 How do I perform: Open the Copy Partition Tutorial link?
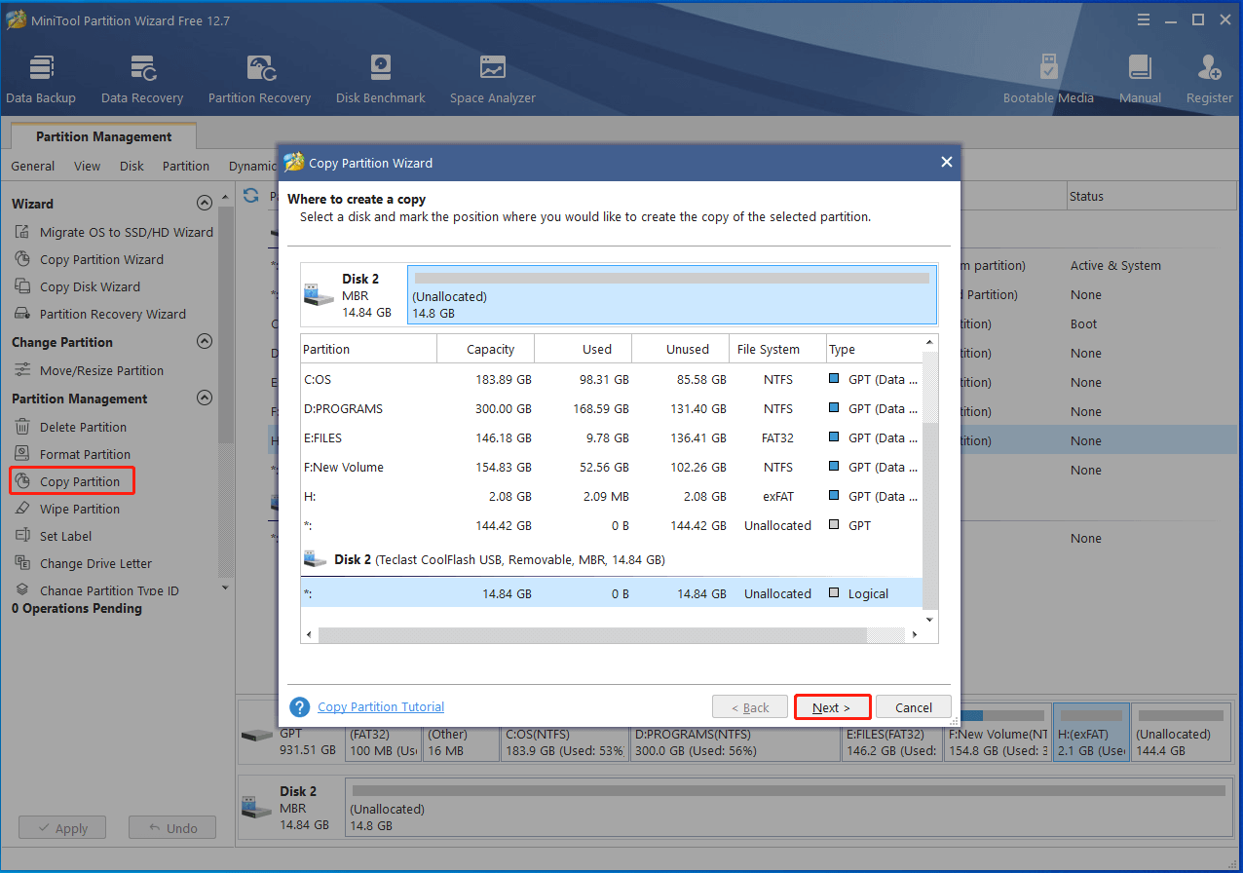381,707
